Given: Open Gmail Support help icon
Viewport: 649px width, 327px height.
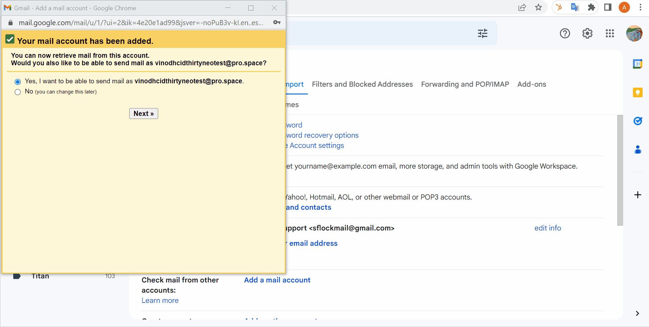Looking at the screenshot, I should tap(565, 33).
